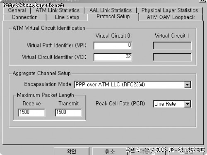
Task: Open the ATM Link Statistics tab
Action: point(58,10)
